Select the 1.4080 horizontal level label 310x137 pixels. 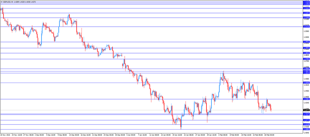(306, 129)
